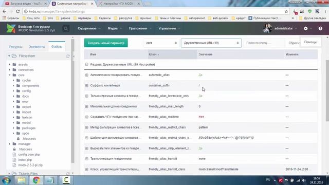This screenshot has height=185, width=329.
Task: Expand the manager folder in tree
Action: click(x=9, y=144)
